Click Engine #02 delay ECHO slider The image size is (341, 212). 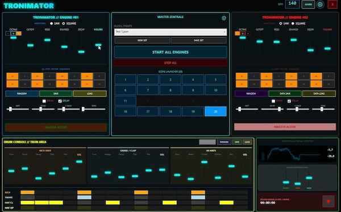click(272, 109)
